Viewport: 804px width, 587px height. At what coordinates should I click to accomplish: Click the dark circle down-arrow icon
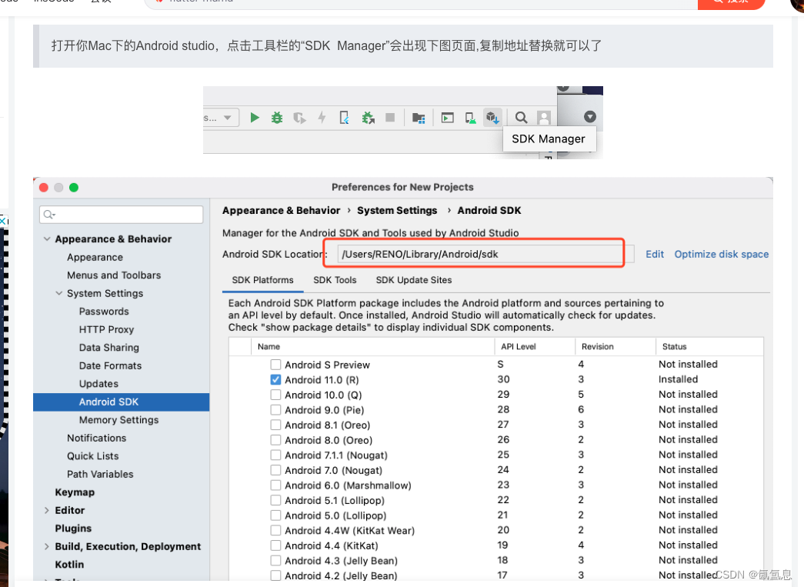click(x=590, y=117)
